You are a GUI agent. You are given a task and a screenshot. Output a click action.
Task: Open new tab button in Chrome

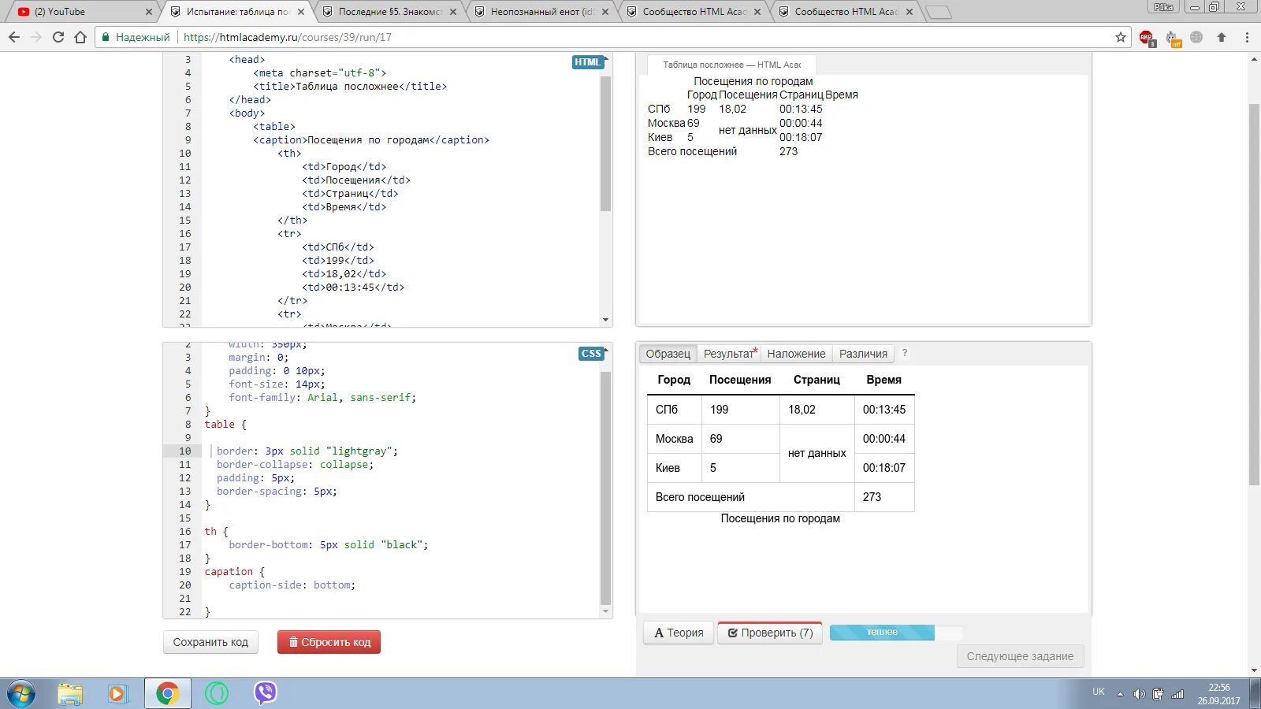point(938,12)
